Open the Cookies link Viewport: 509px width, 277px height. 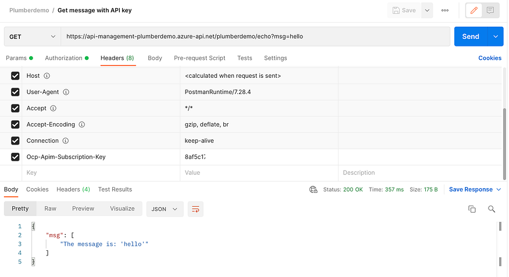coord(490,58)
